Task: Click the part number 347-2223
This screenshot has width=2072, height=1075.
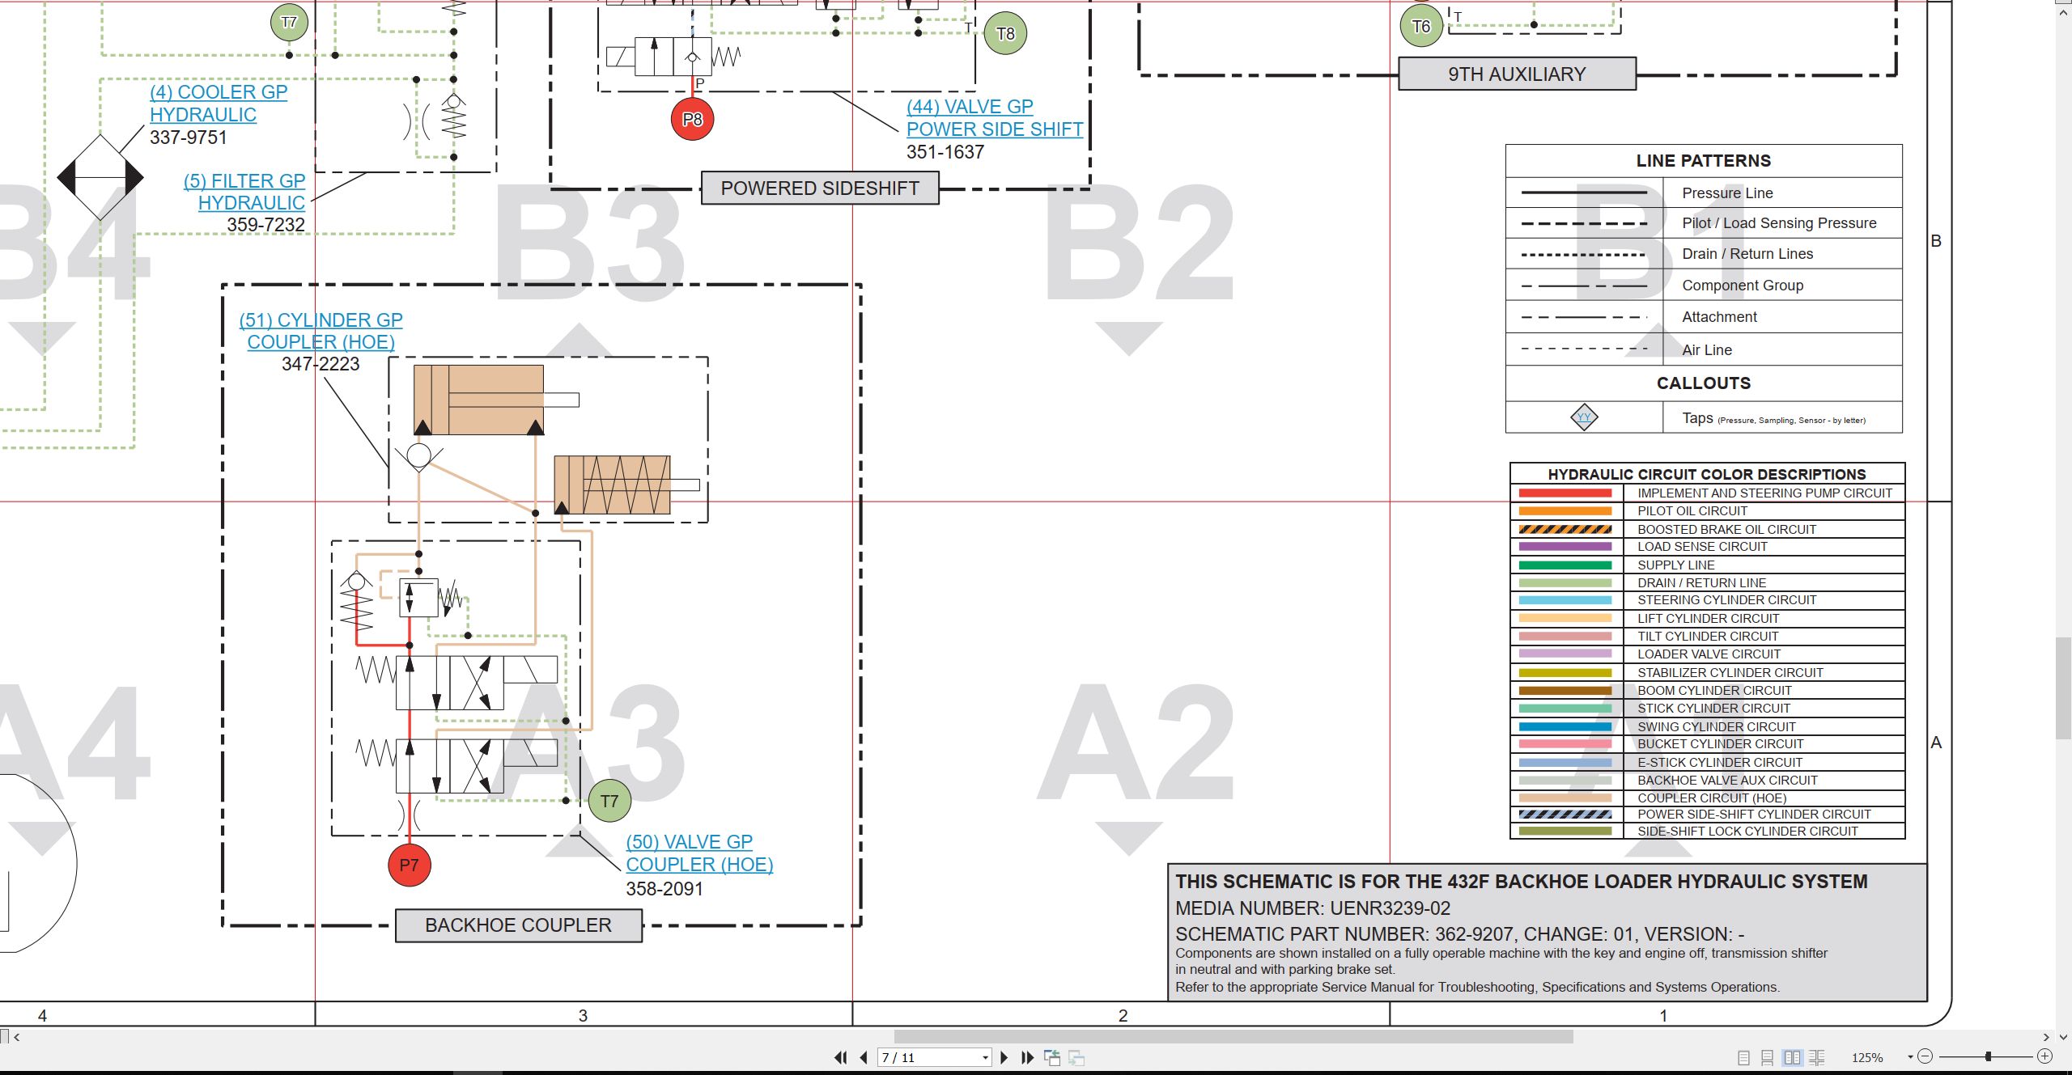Action: (x=321, y=364)
